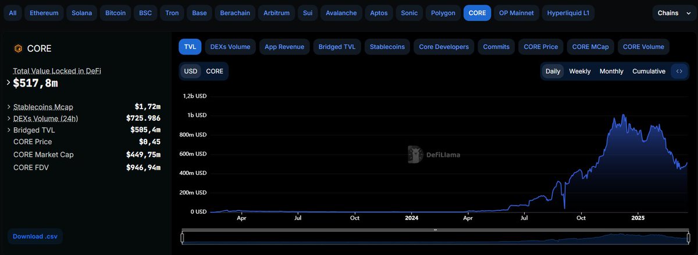Set chart interval to Daily
This screenshot has width=698, height=255.
pyautogui.click(x=553, y=71)
